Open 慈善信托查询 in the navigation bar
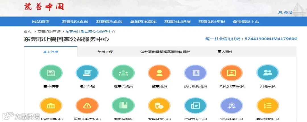The image size is (307, 122). (109, 22)
